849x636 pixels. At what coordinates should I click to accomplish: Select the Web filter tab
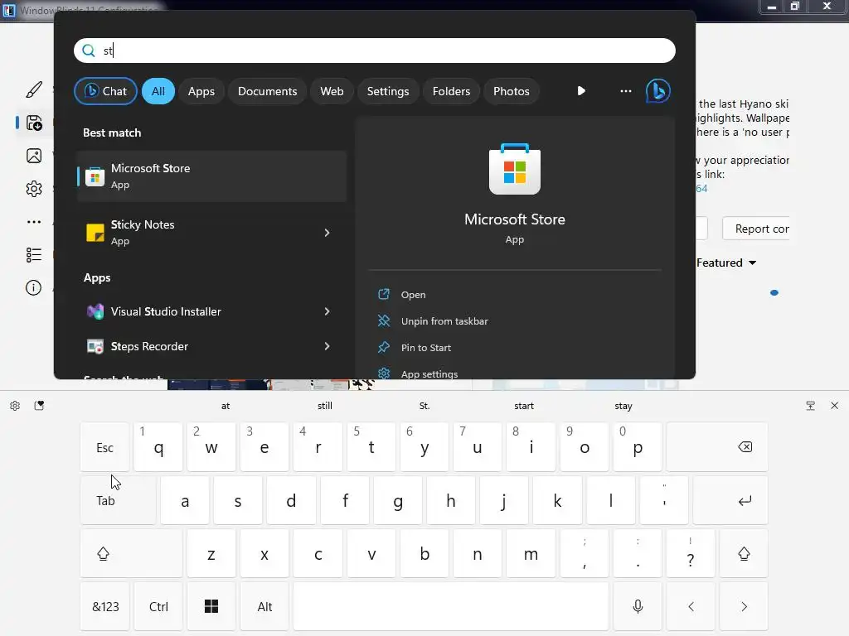coord(332,91)
